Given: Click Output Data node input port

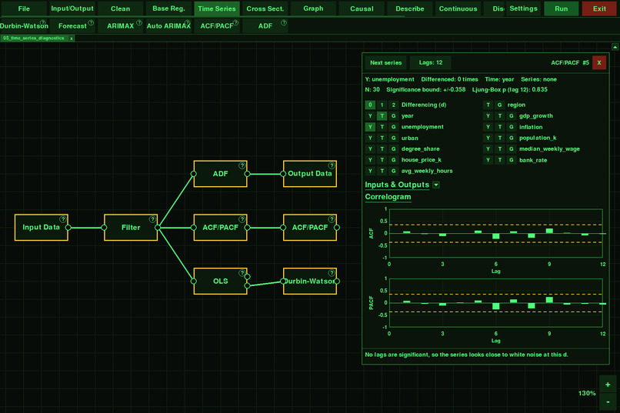Looking at the screenshot, I should pos(283,174).
